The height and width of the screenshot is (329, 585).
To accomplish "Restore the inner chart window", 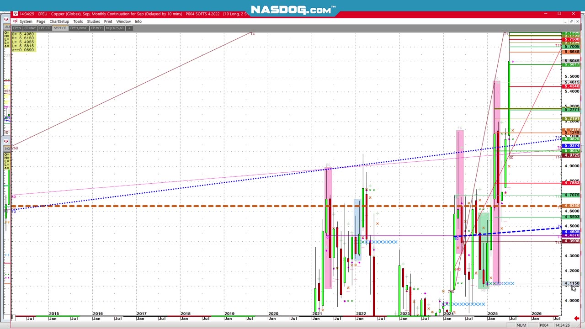I will pyautogui.click(x=571, y=21).
